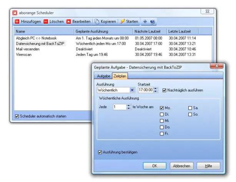Viewport: 236px width, 182px height.
Task: Adjust the week interval spinner
Action: (x=128, y=108)
